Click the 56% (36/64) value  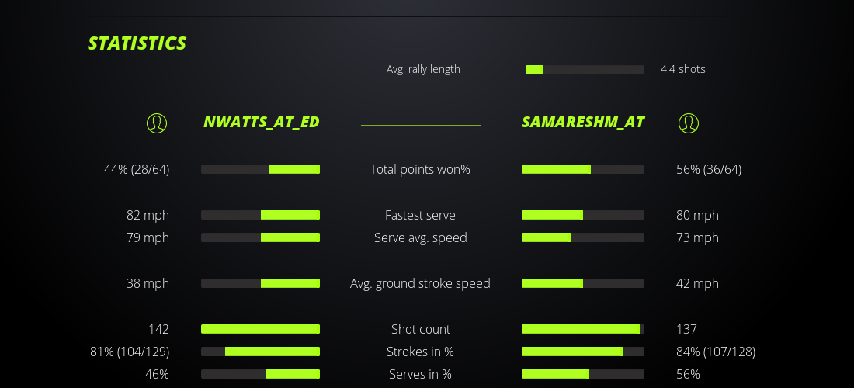pyautogui.click(x=709, y=169)
